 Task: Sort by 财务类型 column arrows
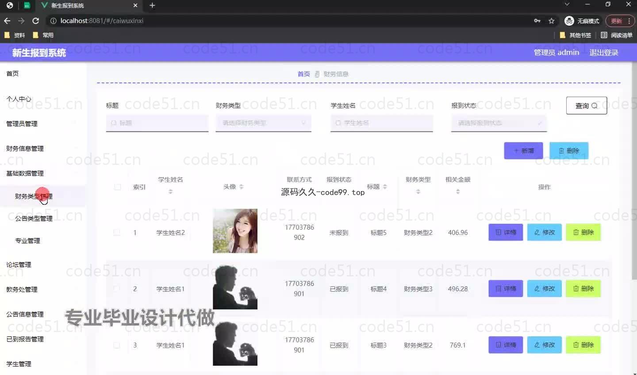pyautogui.click(x=418, y=191)
